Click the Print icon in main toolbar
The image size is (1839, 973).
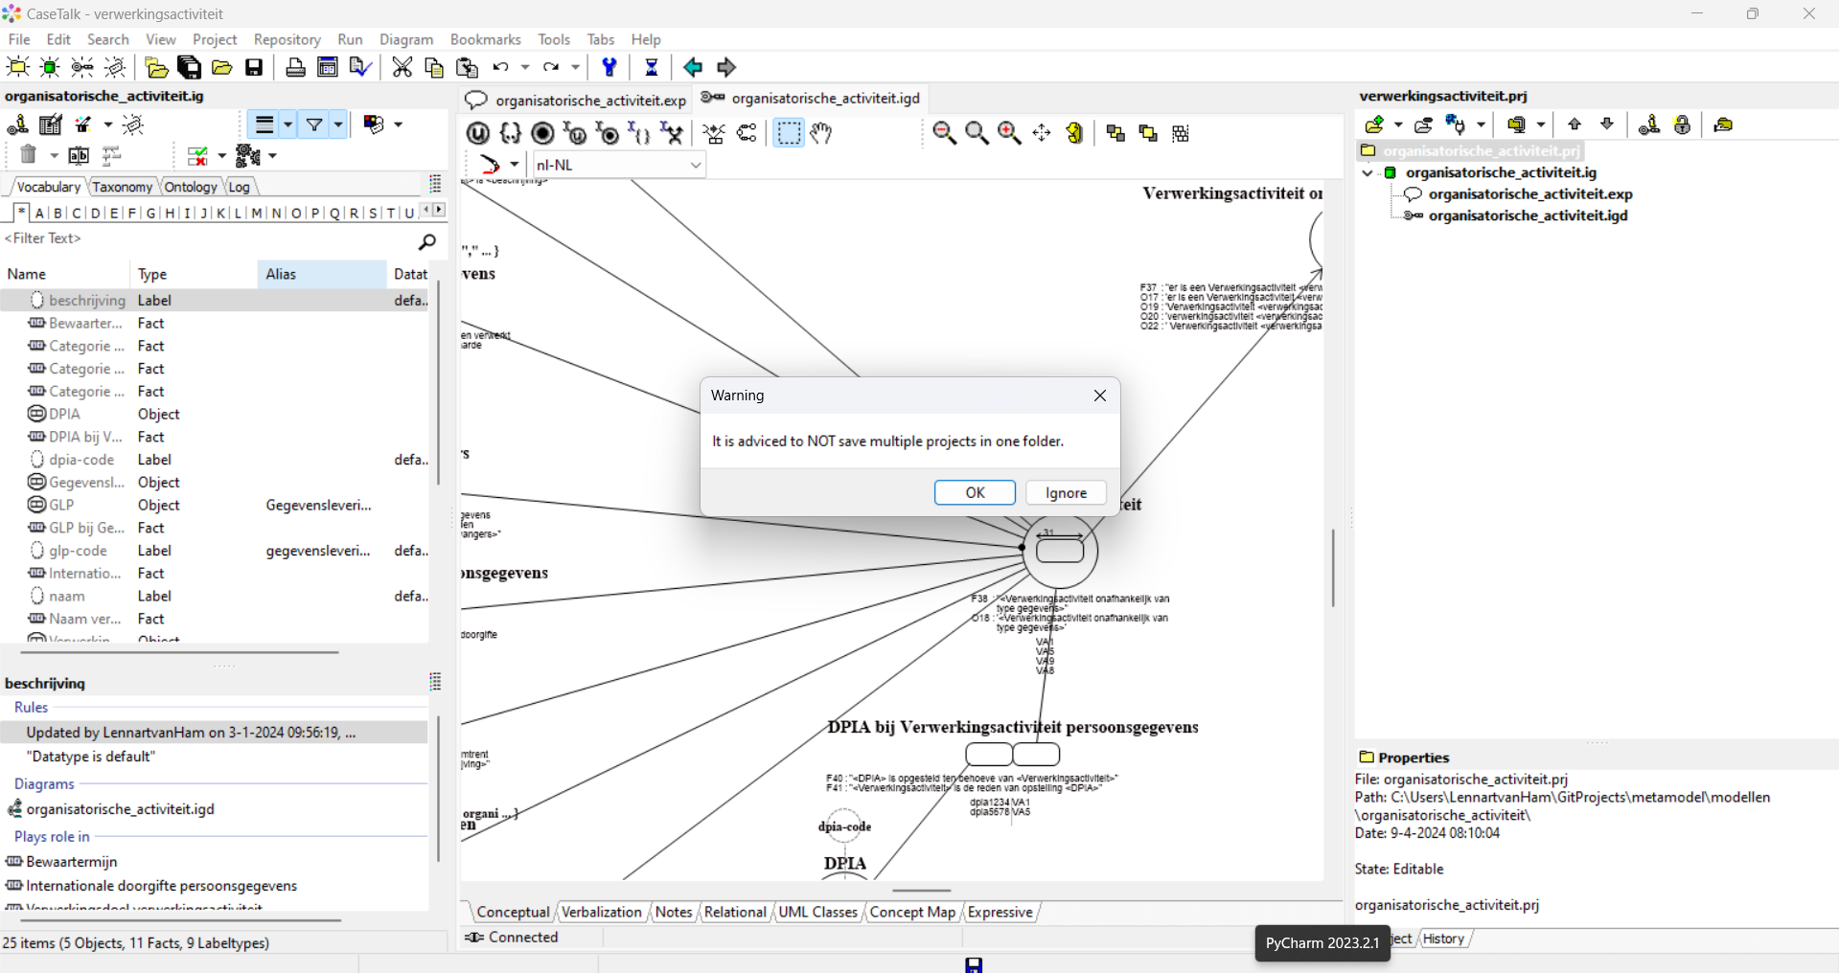[x=295, y=67]
